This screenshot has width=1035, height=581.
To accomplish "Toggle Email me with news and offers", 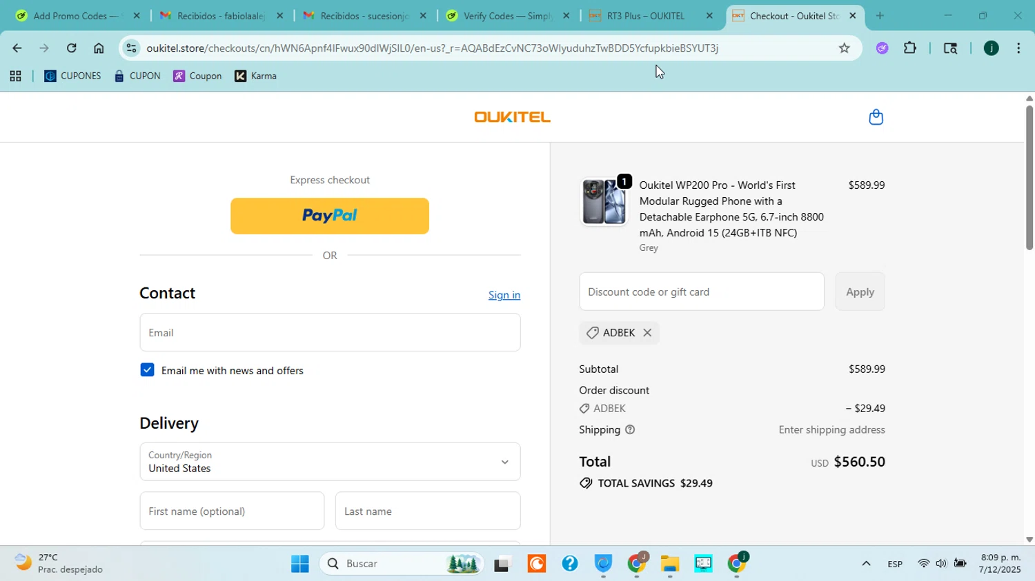I will click(147, 370).
